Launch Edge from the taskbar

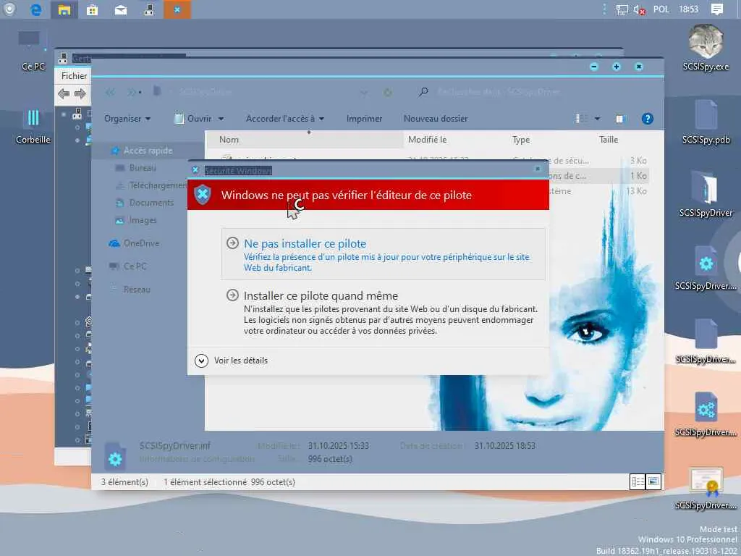[x=36, y=9]
